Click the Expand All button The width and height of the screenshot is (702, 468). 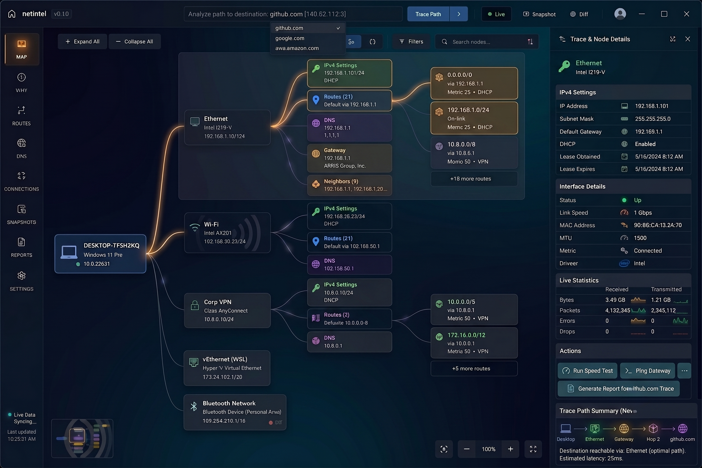pyautogui.click(x=82, y=41)
